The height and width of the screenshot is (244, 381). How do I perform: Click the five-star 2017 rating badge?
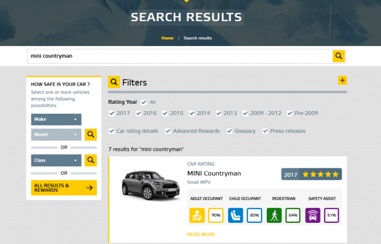tap(312, 174)
